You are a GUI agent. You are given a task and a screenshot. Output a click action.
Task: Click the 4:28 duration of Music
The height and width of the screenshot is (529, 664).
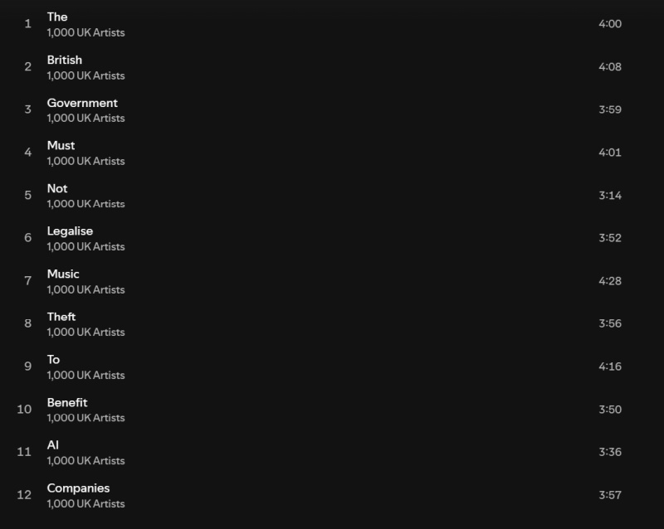[610, 281]
